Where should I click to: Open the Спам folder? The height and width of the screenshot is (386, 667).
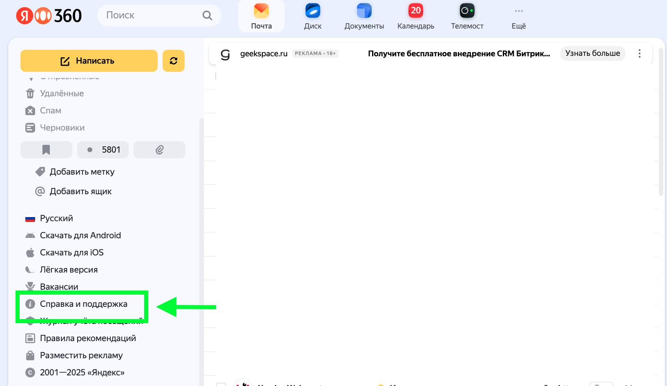(x=50, y=111)
